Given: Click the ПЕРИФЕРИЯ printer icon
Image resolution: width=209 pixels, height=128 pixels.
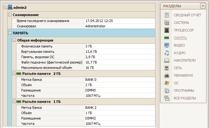Looking at the screenshot, I should point(167,75).
